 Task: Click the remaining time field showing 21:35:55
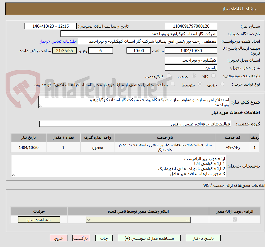[64, 50]
